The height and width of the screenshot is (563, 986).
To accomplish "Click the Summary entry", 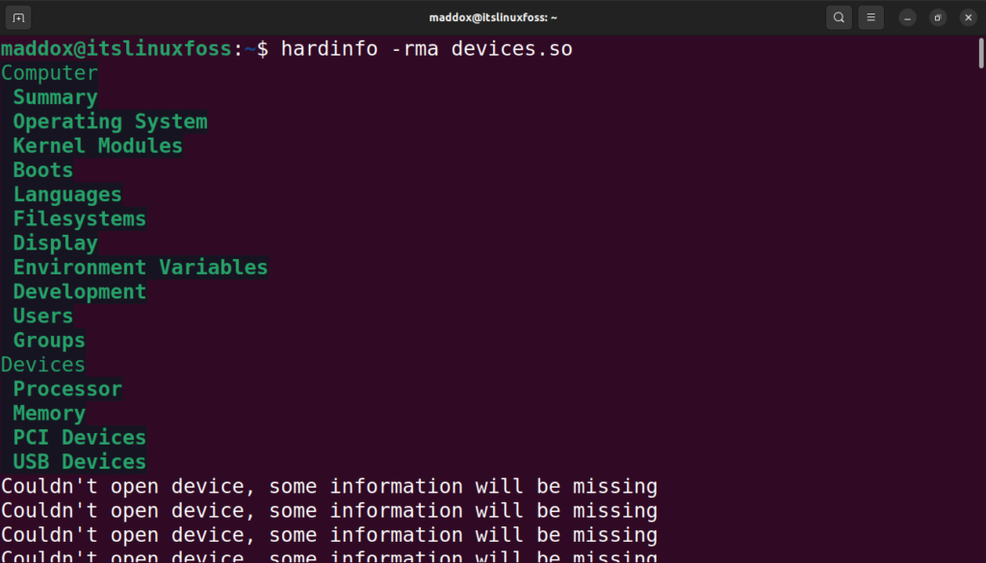I will click(55, 96).
